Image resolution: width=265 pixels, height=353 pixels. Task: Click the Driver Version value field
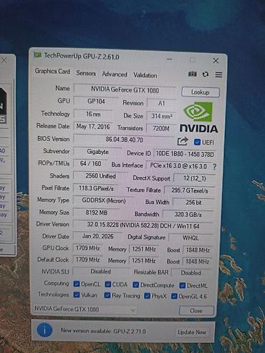point(143,226)
